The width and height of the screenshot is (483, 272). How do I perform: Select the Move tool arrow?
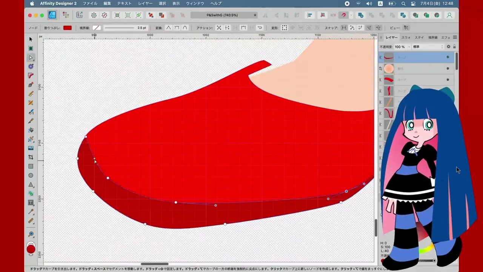click(31, 39)
